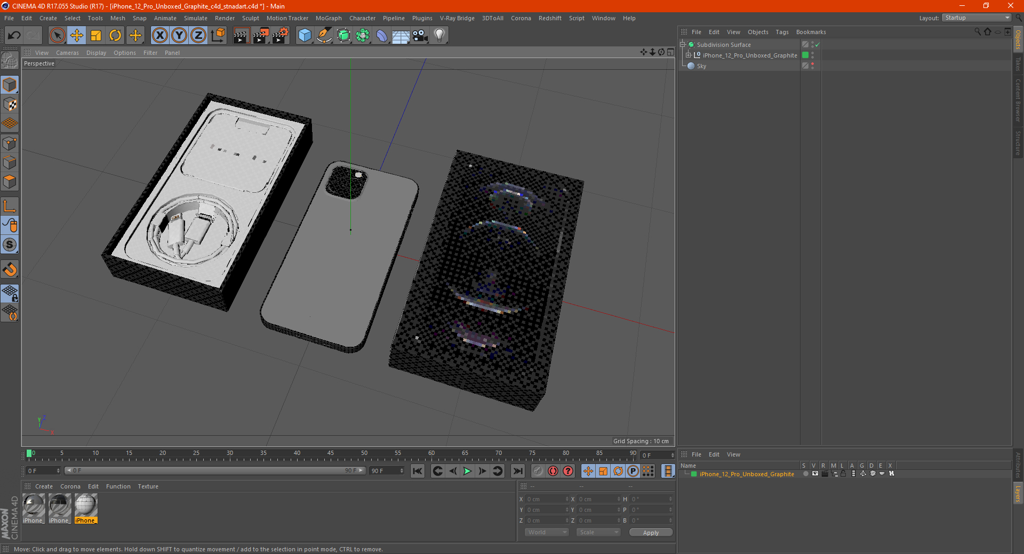Switch to Texture mode icon
Screen dimensions: 1024x554
coord(10,104)
